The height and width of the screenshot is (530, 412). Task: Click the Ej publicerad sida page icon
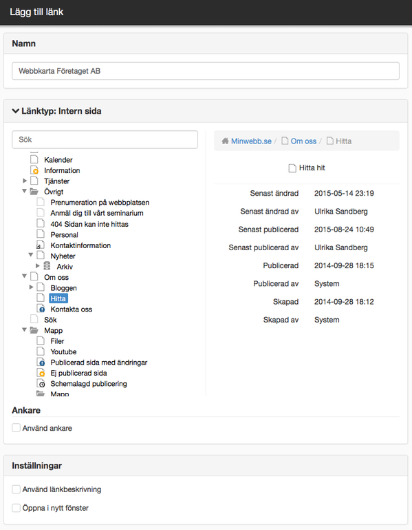coord(41,373)
